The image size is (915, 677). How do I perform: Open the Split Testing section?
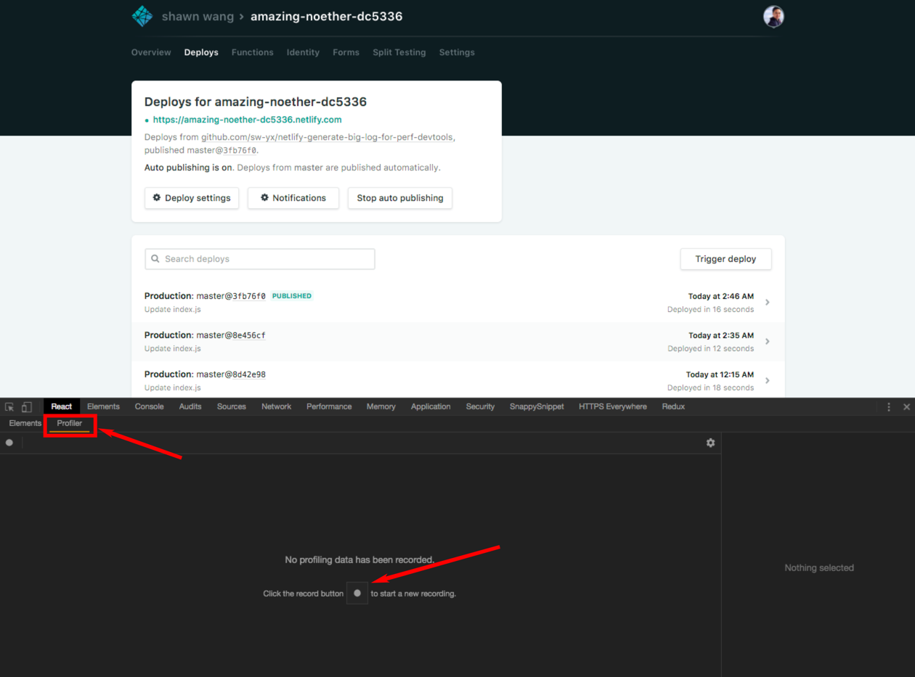click(x=399, y=52)
